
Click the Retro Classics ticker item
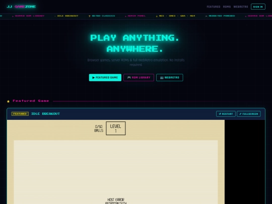103,16
